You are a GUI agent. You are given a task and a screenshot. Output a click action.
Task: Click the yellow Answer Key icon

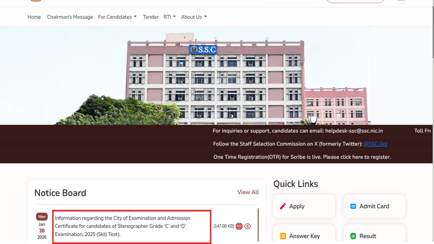coord(283,236)
